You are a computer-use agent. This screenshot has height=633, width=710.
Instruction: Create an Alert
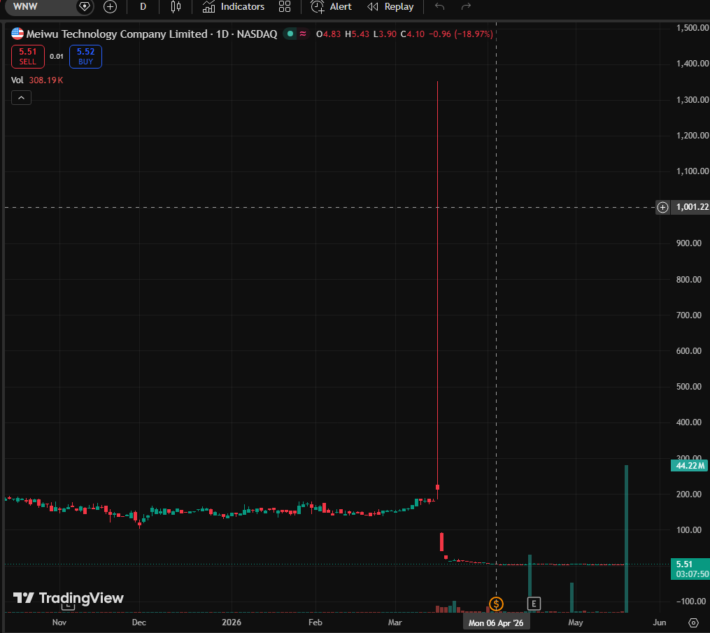[x=331, y=7]
